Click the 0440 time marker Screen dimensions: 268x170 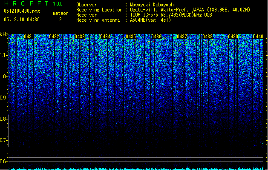tap(258, 37)
